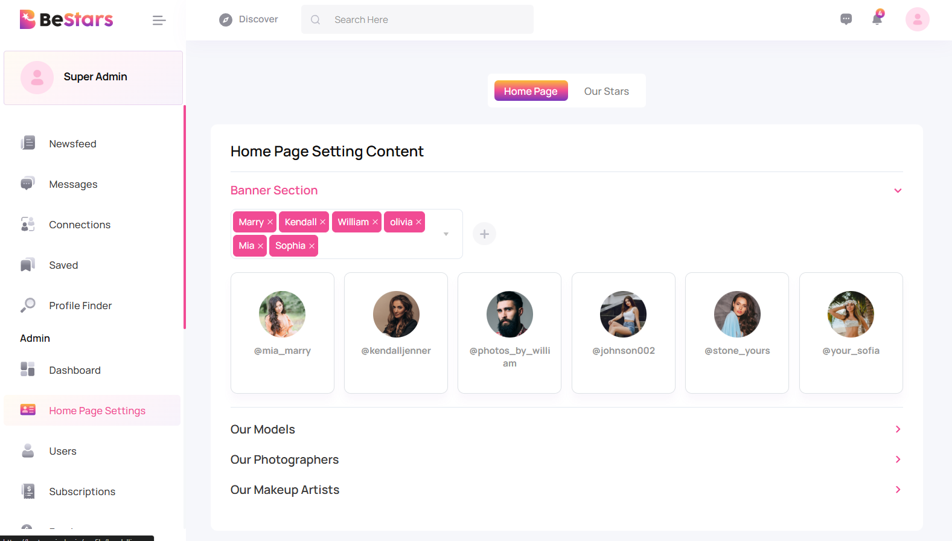Screen dimensions: 952x541
Task: Open the Dashboard admin link
Action: coord(74,370)
